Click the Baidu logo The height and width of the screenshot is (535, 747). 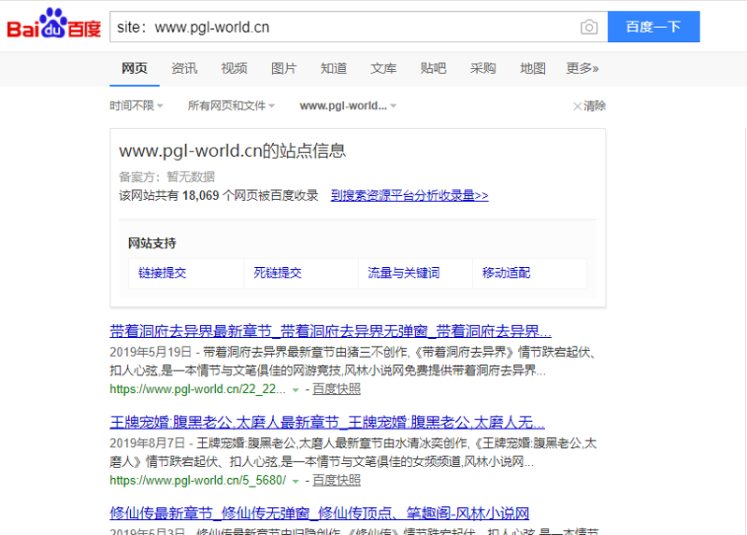pyautogui.click(x=54, y=23)
